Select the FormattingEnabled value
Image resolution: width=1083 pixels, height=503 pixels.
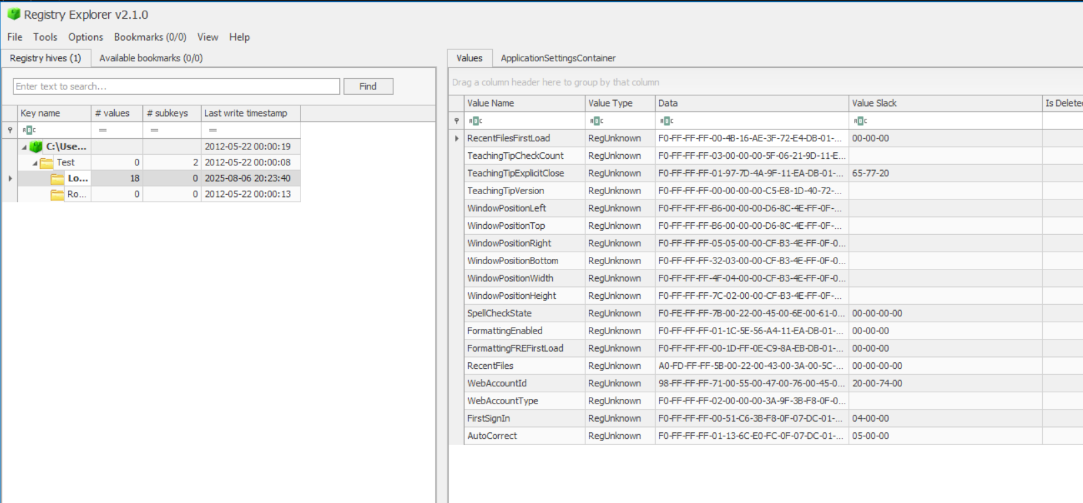click(x=505, y=331)
